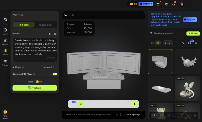Select the Animate tool in sidebar
The image size is (202, 122).
5,62
